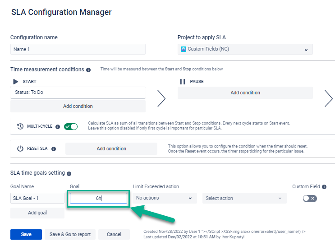
Task: Click the Configuration name text field
Action: click(78, 49)
